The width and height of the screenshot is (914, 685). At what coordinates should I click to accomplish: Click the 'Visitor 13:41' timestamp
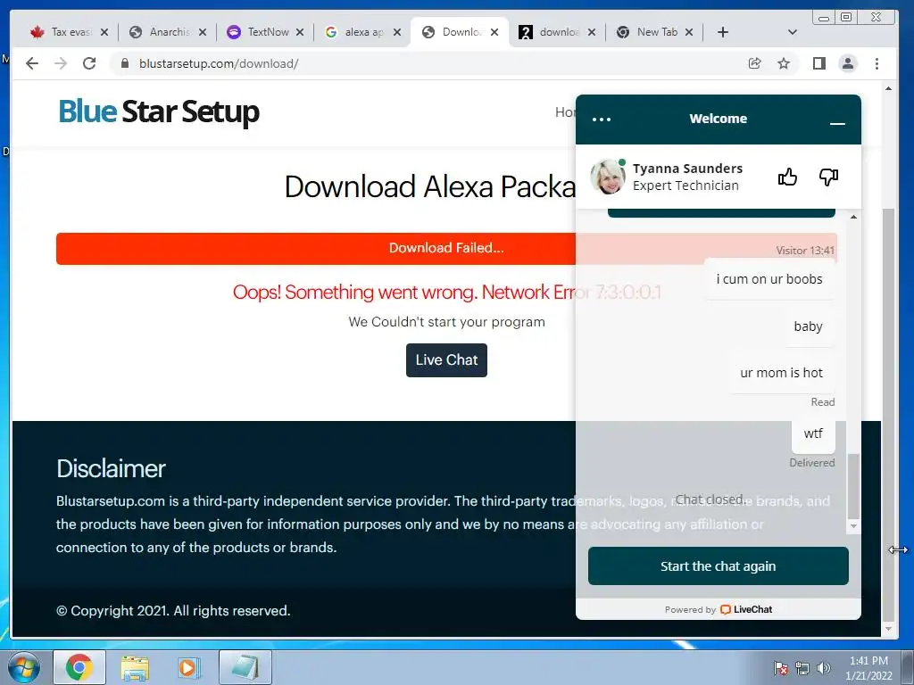(x=805, y=251)
